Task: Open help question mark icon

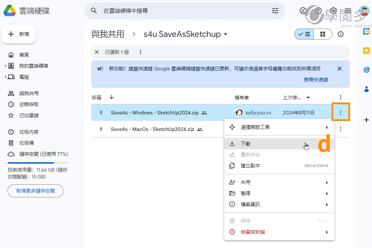Action: click(x=318, y=11)
